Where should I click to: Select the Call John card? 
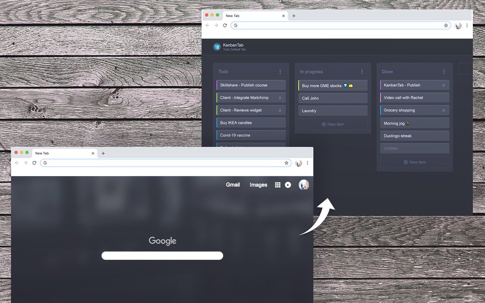(x=333, y=98)
